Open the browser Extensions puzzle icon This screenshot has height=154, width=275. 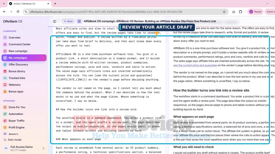pyautogui.click(x=241, y=12)
